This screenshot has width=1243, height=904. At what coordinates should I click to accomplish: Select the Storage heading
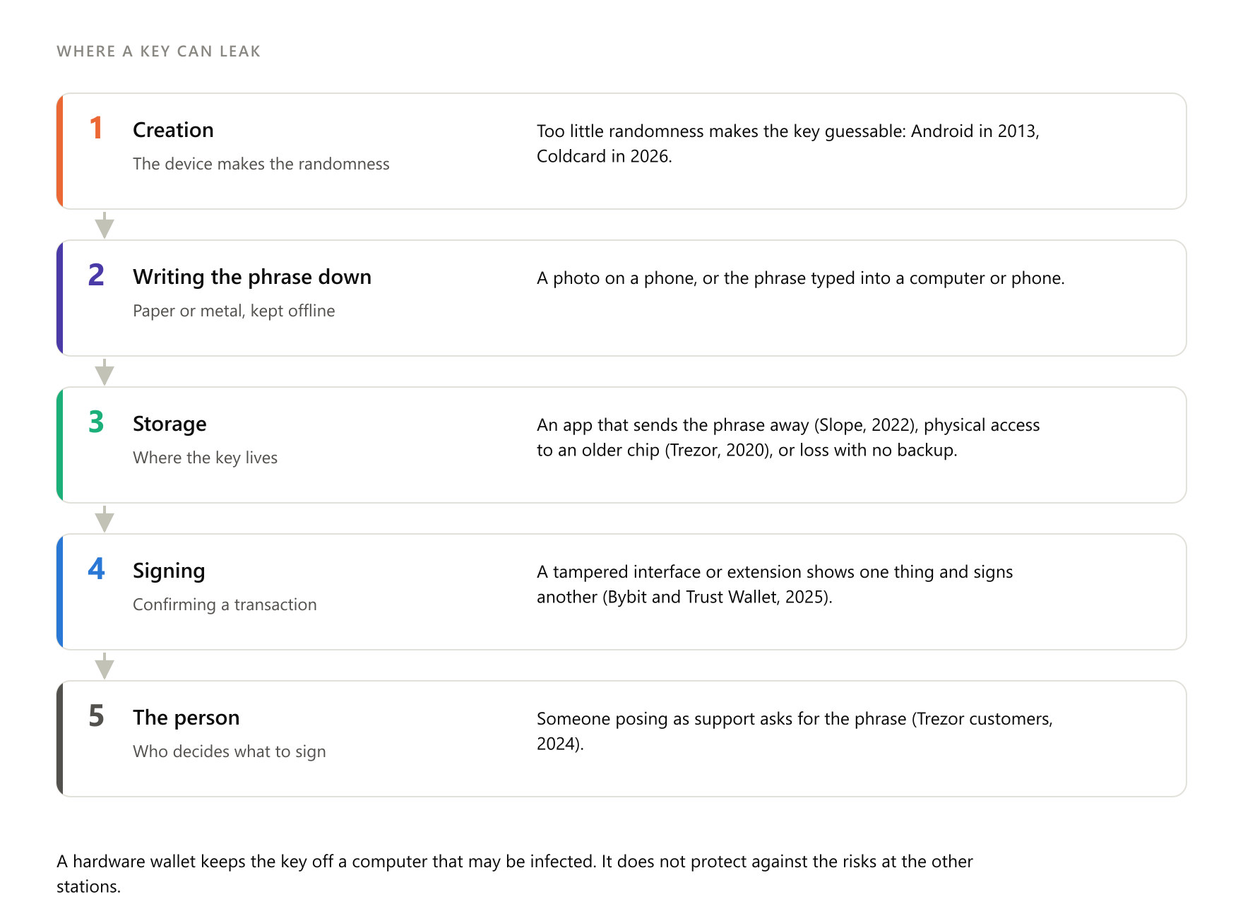click(169, 424)
